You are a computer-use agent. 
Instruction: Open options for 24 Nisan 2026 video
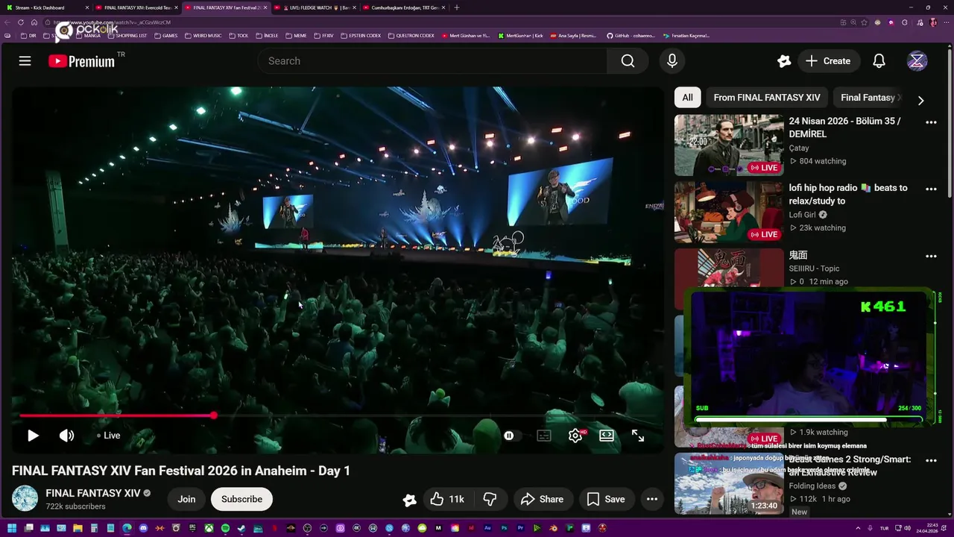click(931, 122)
